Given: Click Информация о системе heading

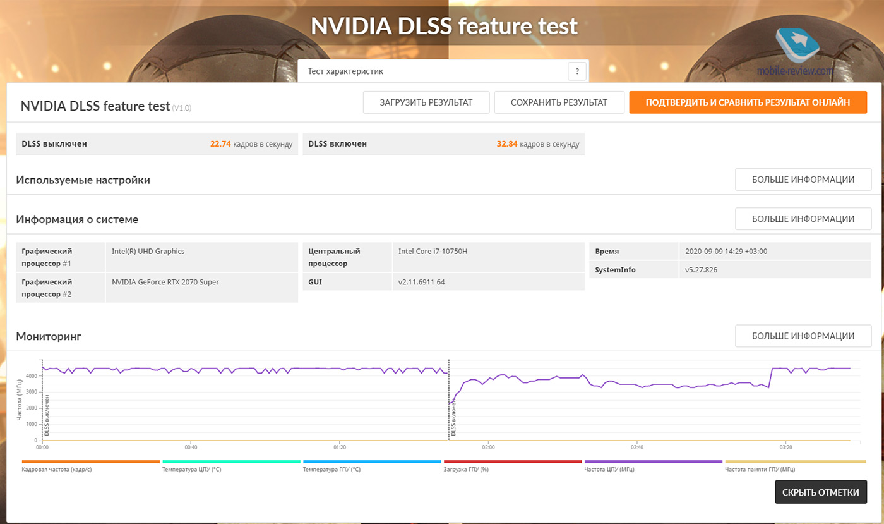Looking at the screenshot, I should pos(77,219).
